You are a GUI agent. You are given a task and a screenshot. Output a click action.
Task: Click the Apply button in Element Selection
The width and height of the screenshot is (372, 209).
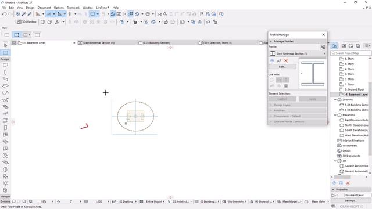pyautogui.click(x=313, y=99)
